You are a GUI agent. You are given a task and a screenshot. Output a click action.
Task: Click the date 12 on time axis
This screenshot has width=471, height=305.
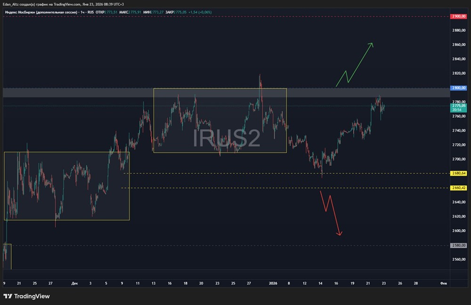[x=305, y=283]
